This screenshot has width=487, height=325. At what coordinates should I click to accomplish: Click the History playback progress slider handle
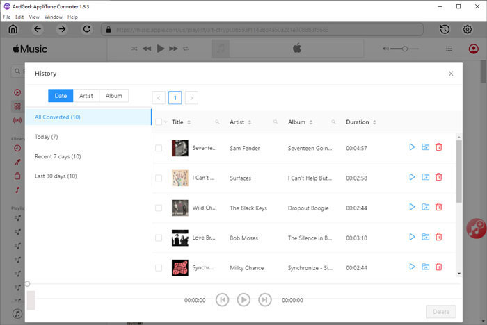pos(27,284)
